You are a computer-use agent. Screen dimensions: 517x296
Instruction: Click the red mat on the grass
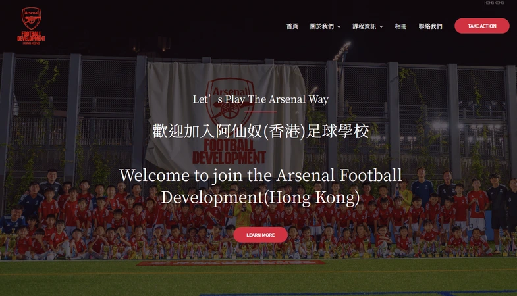click(231, 262)
